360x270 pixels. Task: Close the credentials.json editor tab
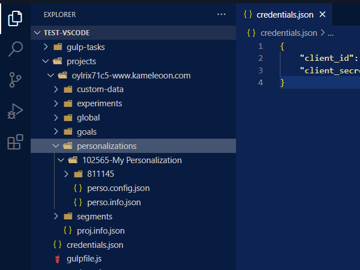point(322,14)
